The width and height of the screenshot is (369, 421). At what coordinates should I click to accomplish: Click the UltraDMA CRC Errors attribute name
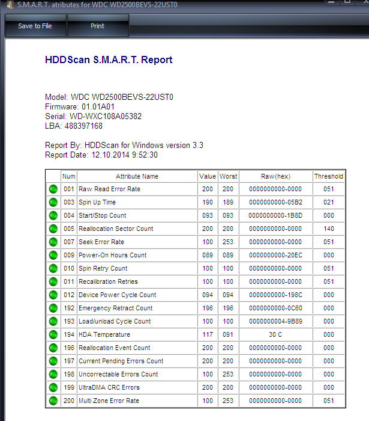pyautogui.click(x=109, y=387)
